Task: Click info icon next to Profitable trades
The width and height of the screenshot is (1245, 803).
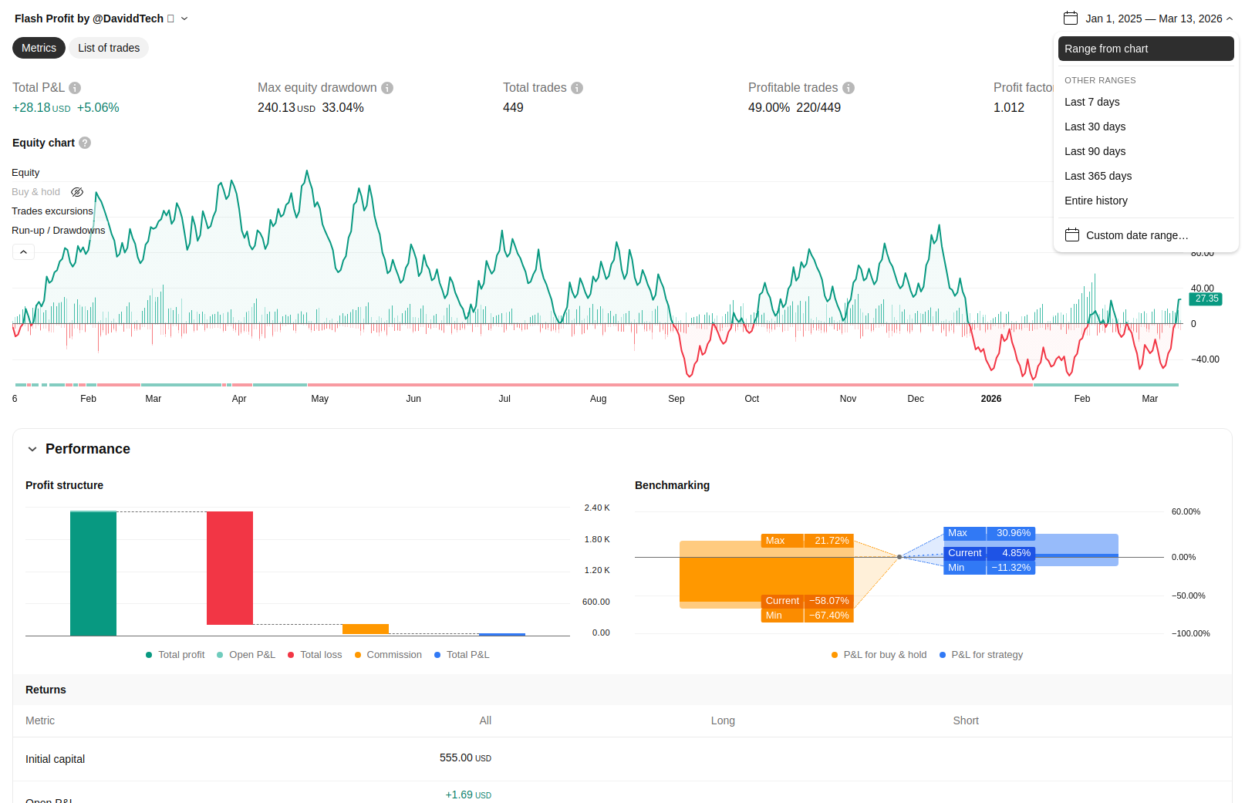Action: pyautogui.click(x=849, y=88)
